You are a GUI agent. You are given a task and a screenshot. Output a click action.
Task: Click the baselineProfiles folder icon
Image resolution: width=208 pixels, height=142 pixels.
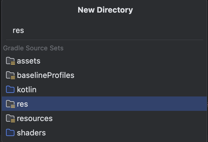[x=10, y=75]
